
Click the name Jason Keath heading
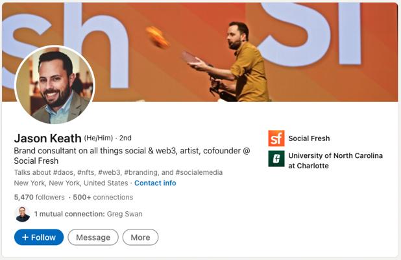(x=47, y=138)
